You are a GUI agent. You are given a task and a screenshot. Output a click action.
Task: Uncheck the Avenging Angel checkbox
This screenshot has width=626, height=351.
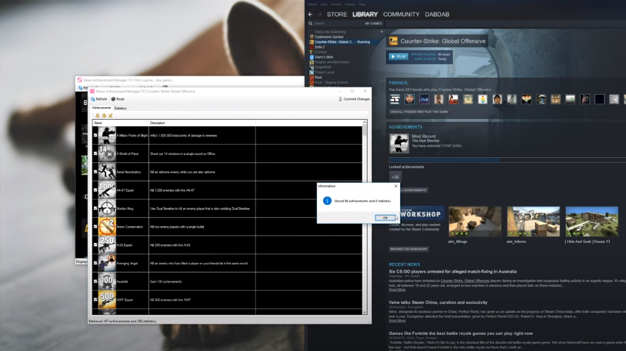tap(95, 263)
